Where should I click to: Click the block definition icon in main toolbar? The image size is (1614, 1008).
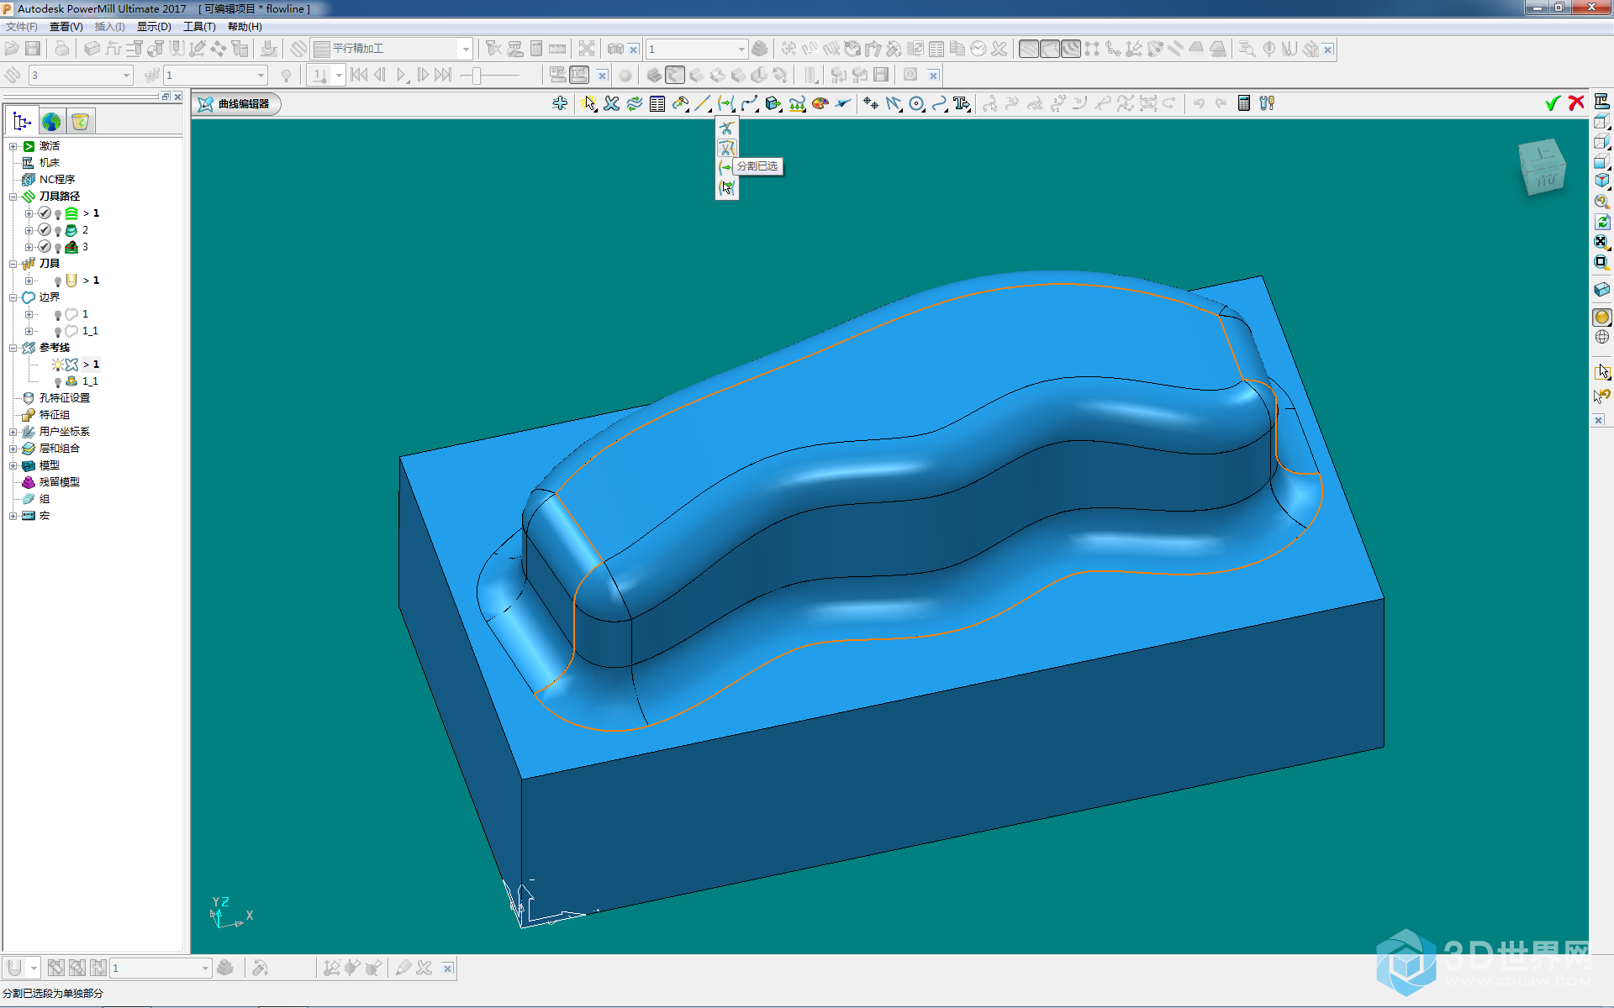pyautogui.click(x=92, y=49)
